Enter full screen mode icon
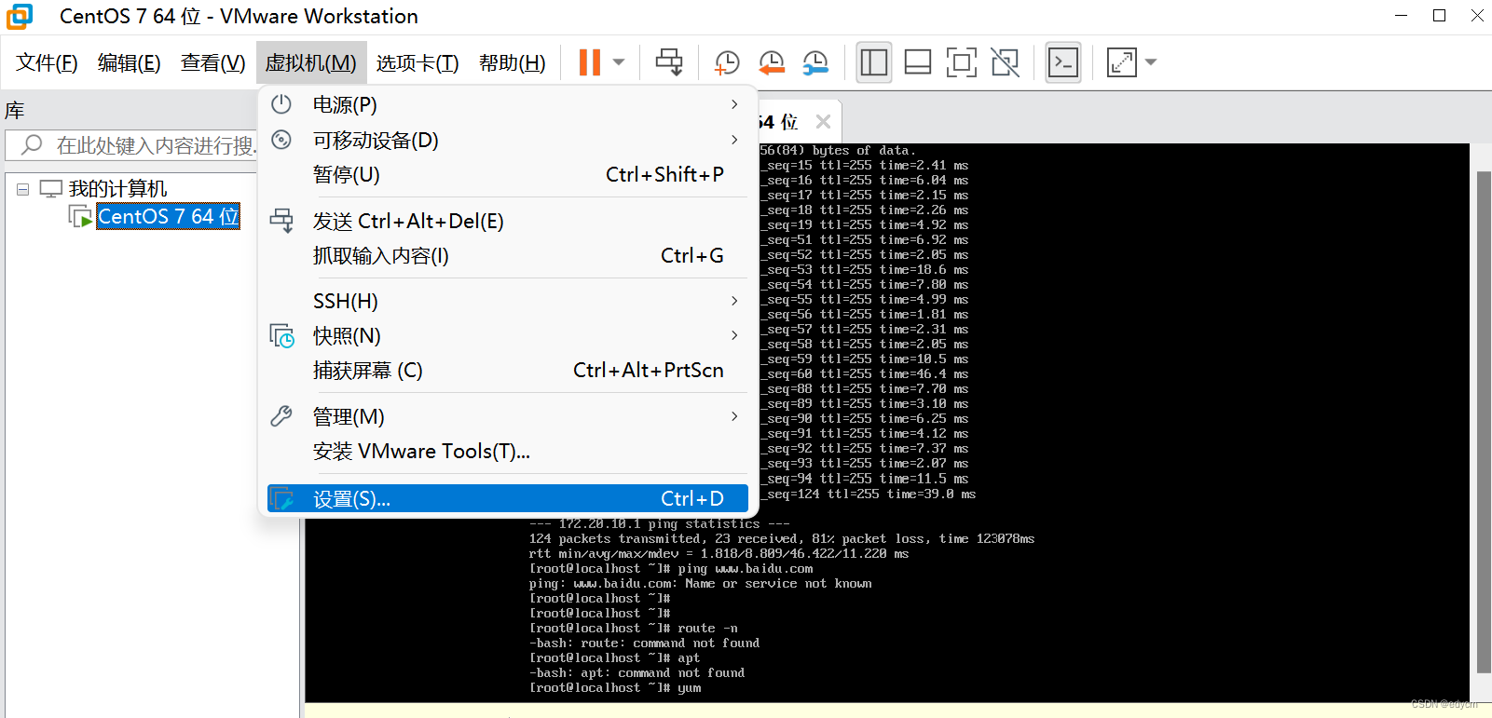The width and height of the screenshot is (1492, 718). point(962,62)
